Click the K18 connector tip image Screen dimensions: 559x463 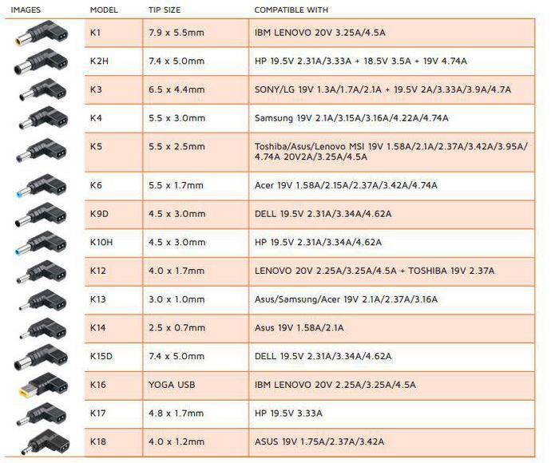pyautogui.click(x=46, y=442)
